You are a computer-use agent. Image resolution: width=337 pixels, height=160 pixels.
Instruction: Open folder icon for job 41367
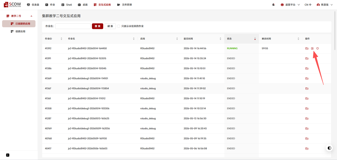(307, 89)
